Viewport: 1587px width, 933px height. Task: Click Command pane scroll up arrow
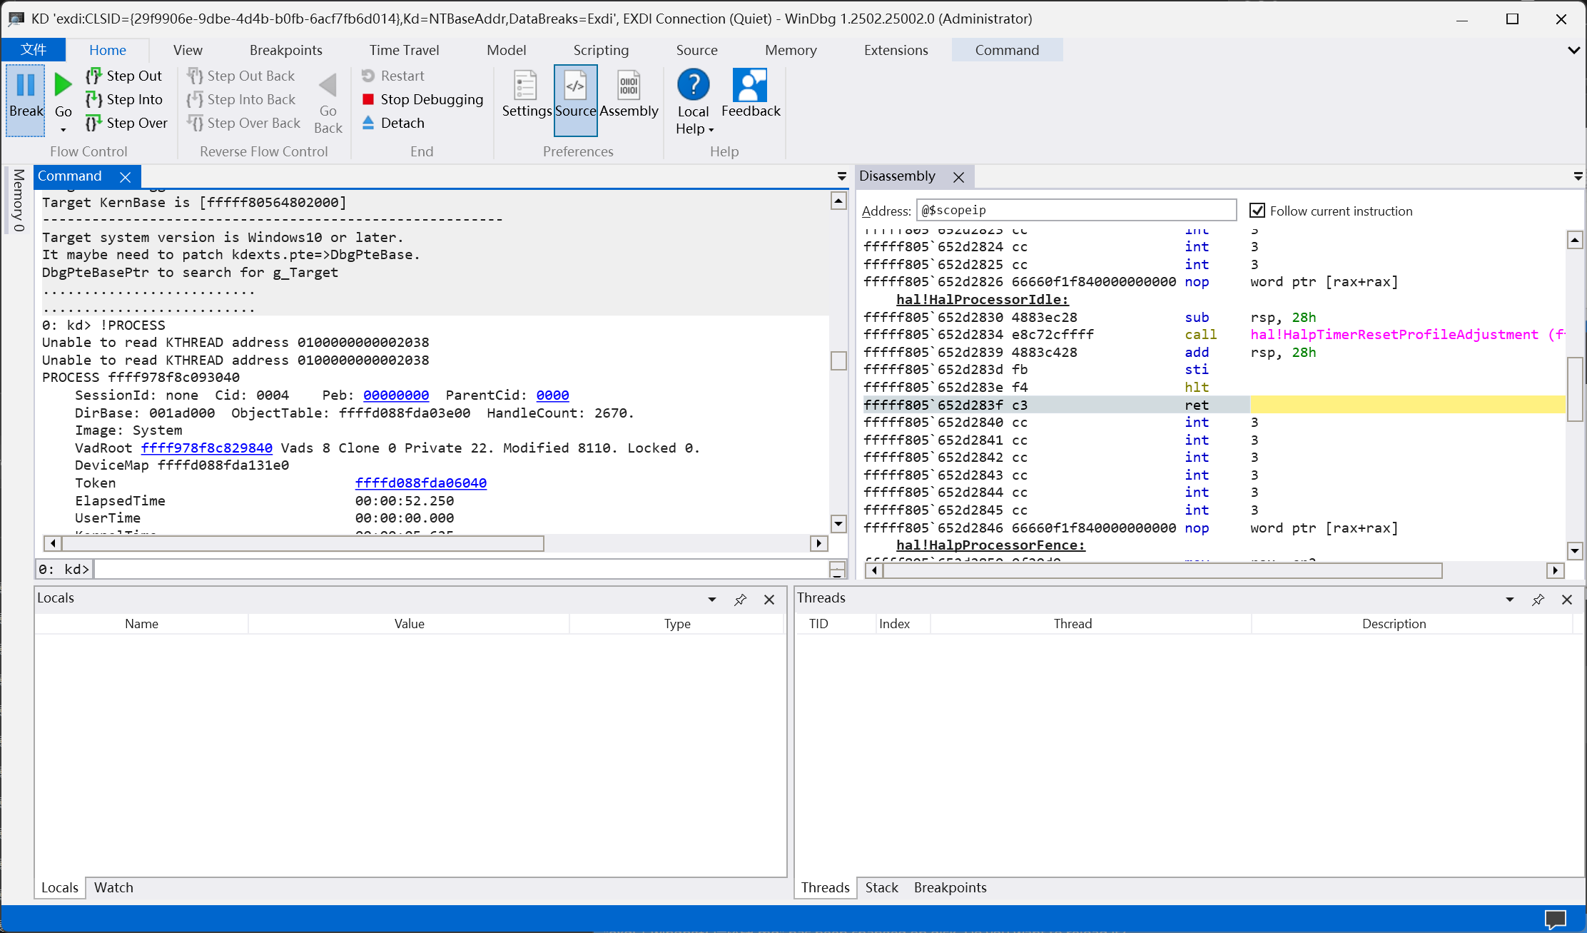pyautogui.click(x=838, y=201)
